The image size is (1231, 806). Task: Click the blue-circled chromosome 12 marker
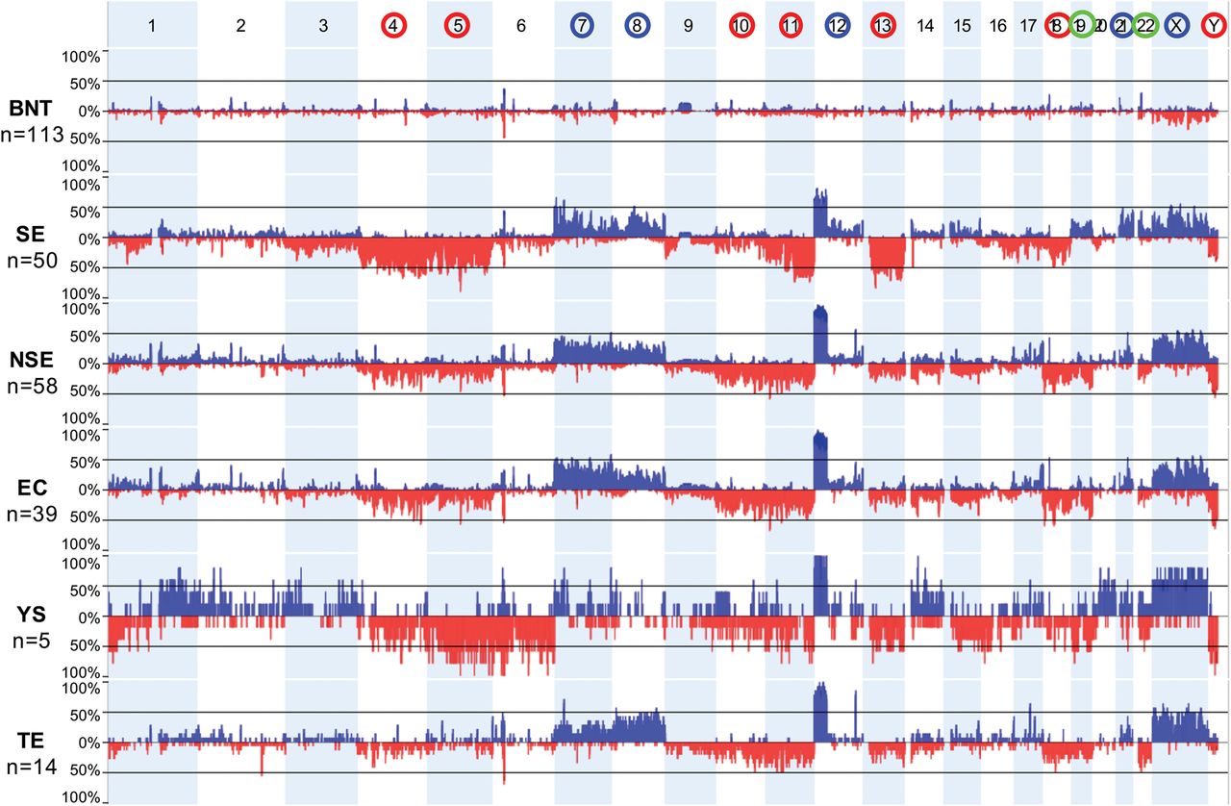point(837,27)
